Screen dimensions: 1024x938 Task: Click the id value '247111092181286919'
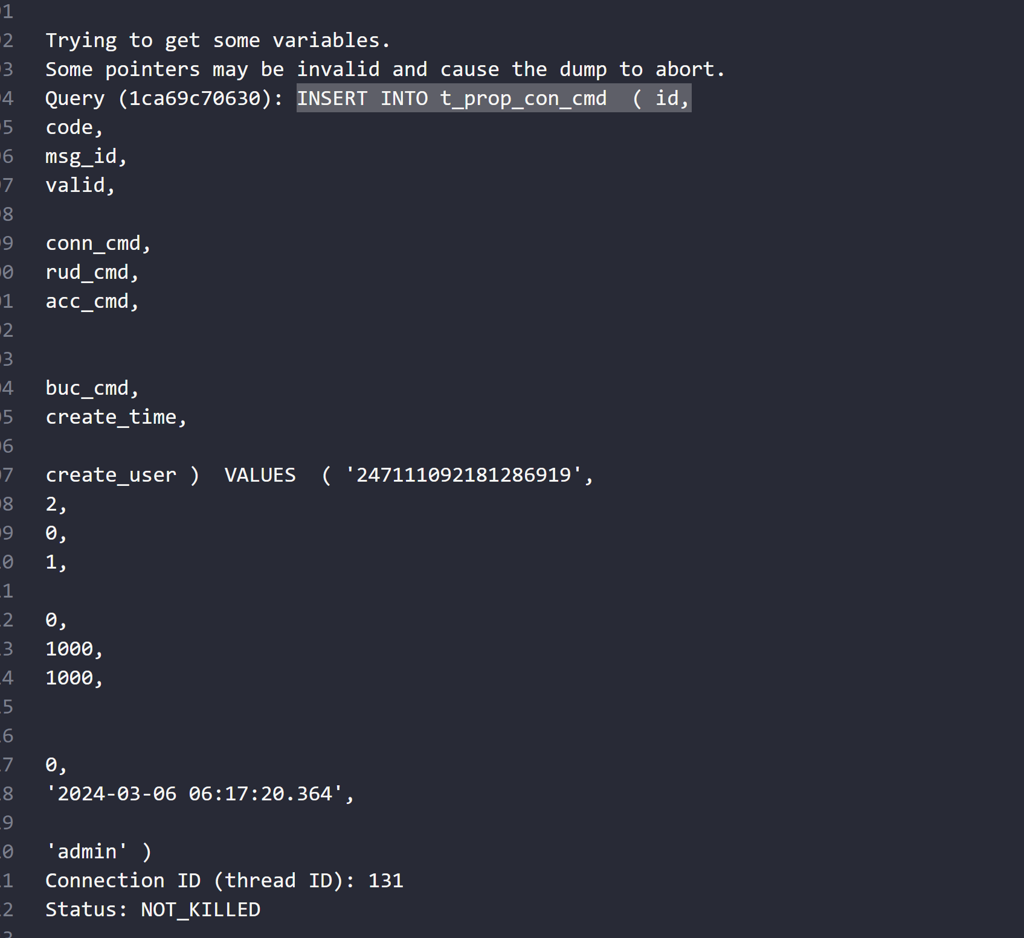463,475
